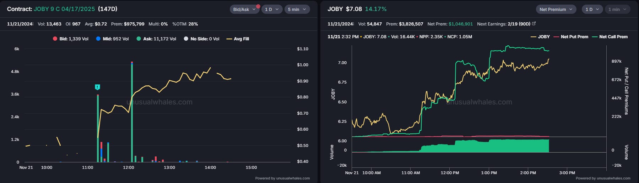
Task: Toggle the No Side volume legend series
Action: click(x=201, y=39)
